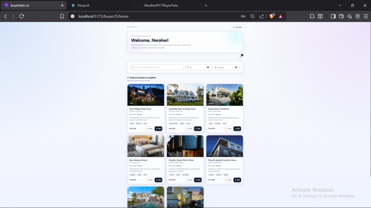Switch to the buyertwin-ui tab
The image size is (371, 208).
(x=34, y=5)
